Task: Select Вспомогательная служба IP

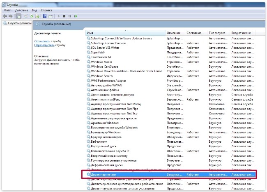Action: click(171, 151)
